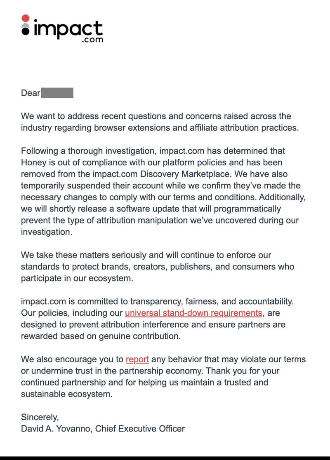Open universal stand-down requirements link
Screen dimensions: 330x460
(193, 313)
